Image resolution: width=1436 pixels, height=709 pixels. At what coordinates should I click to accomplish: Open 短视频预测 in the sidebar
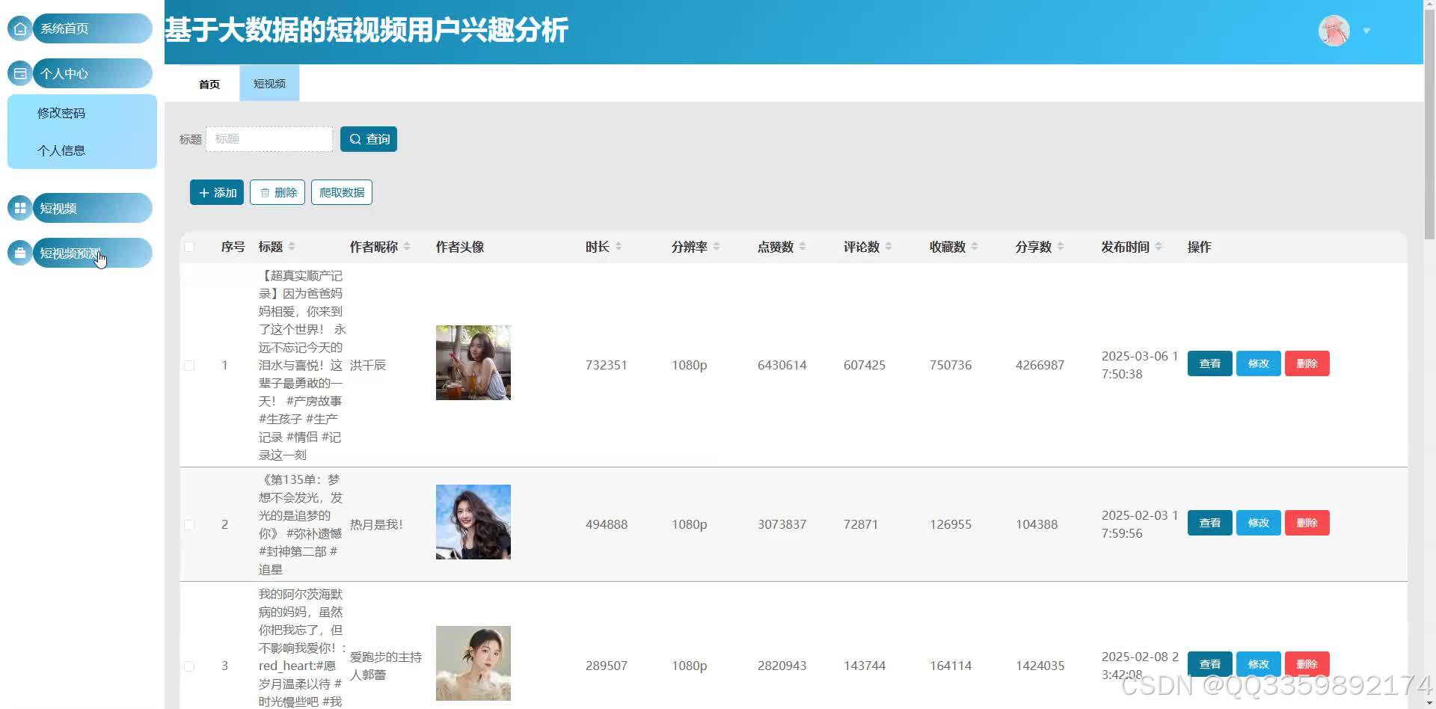(x=93, y=253)
